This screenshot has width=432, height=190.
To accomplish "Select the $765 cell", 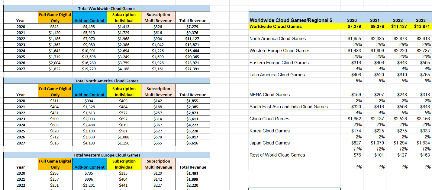I will 421,75.
